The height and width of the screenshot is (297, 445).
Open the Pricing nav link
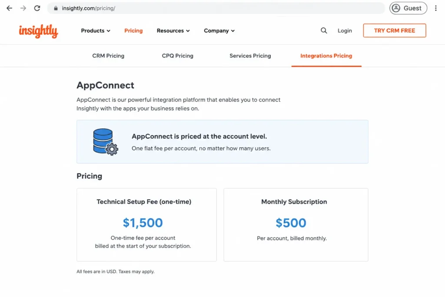[x=133, y=31]
